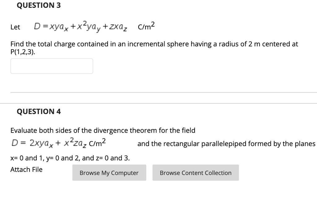
Task: Click the C/m² unit label in Question 3
Action: [145, 26]
